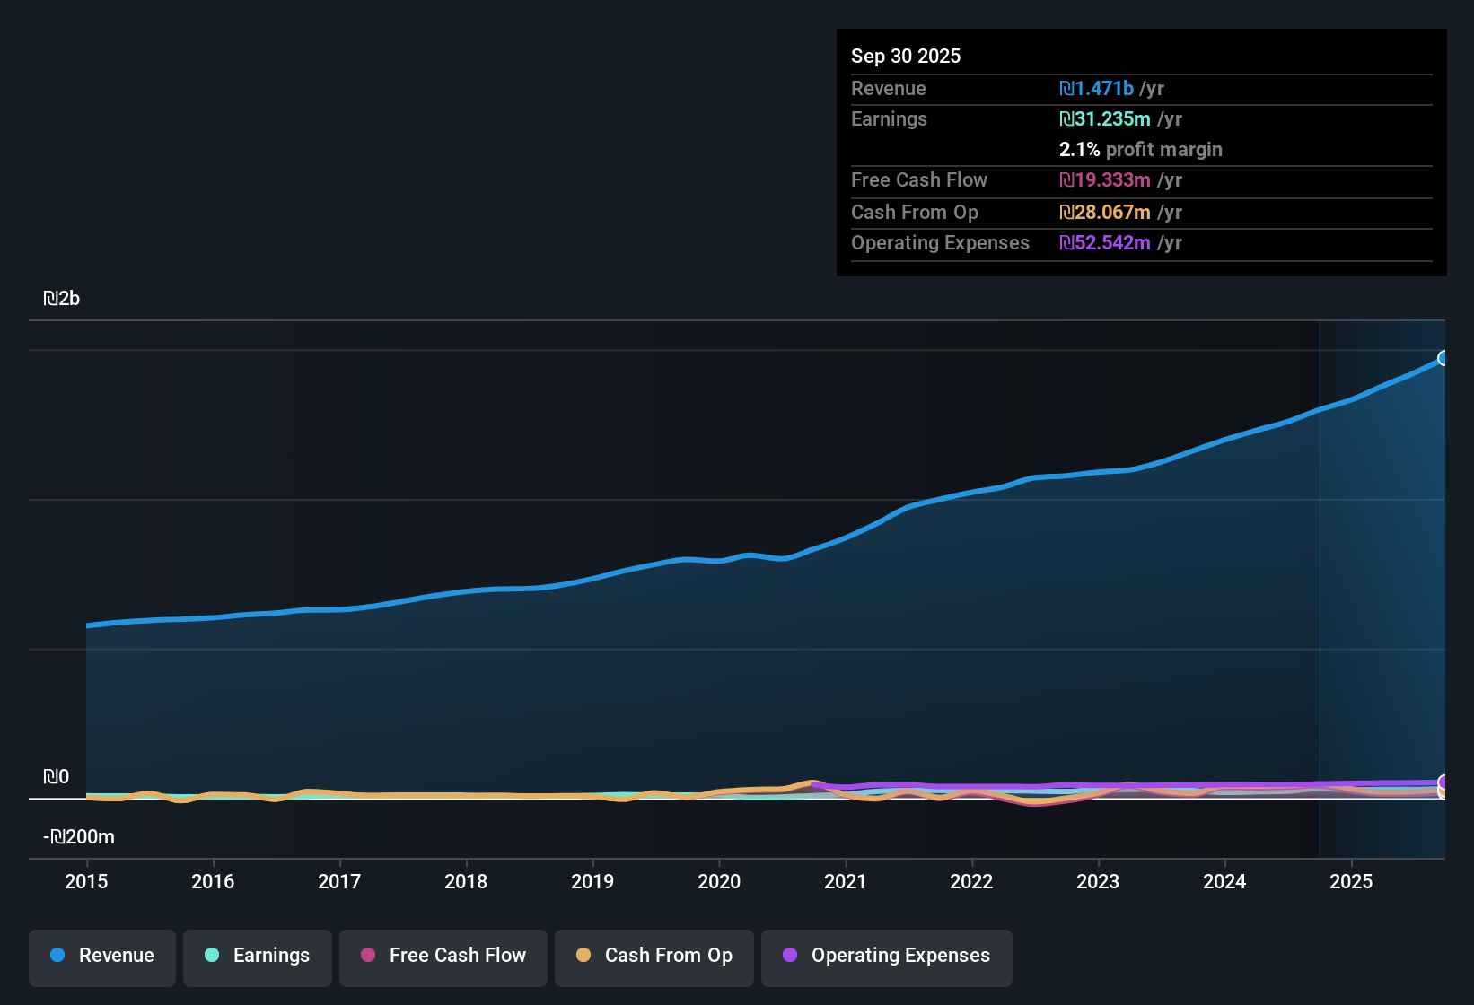Screen dimensions: 1474x1005
Task: Click the purple Operating Expenses dot icon
Action: click(x=790, y=956)
